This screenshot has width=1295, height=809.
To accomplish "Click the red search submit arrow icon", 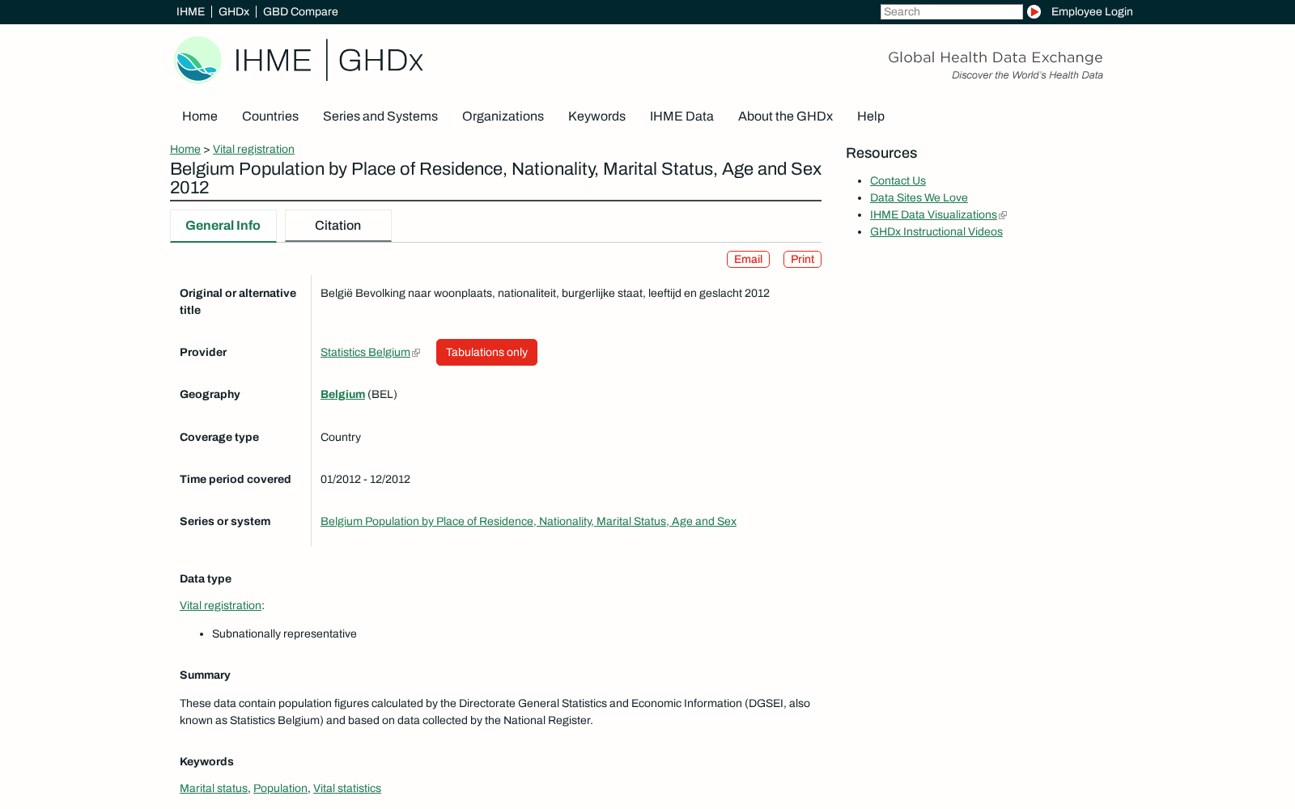I will 1034,11.
